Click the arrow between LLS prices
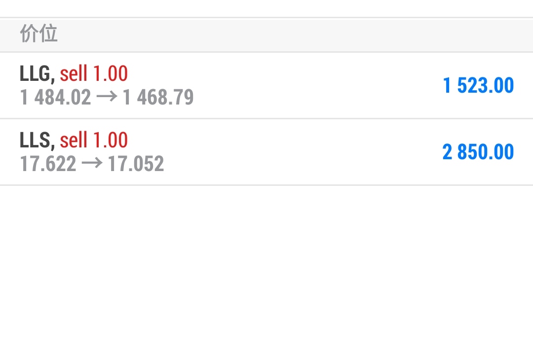 point(92,164)
